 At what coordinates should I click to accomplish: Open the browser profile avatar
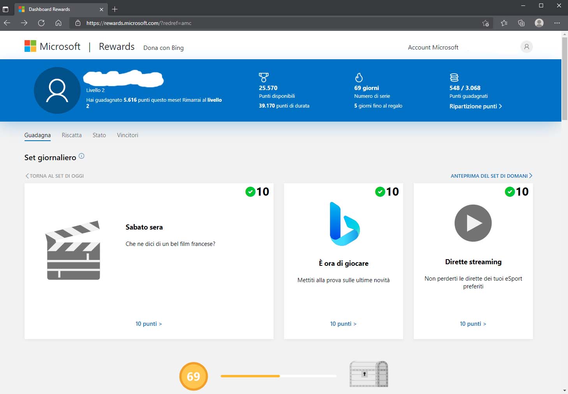[x=539, y=23]
